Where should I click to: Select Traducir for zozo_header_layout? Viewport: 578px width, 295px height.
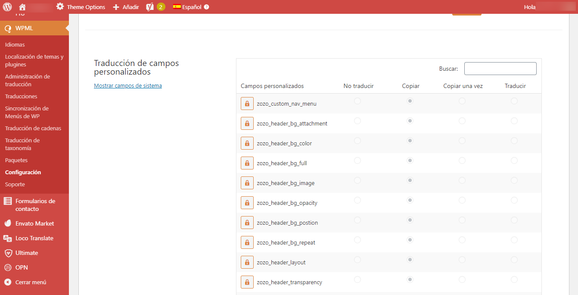click(514, 260)
